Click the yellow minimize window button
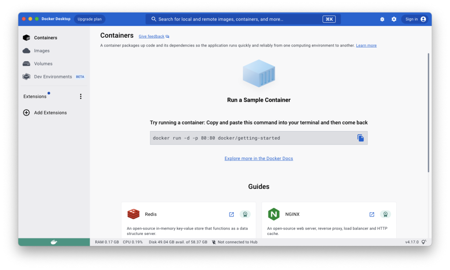Viewport: 450px width, 270px height. [x=30, y=19]
